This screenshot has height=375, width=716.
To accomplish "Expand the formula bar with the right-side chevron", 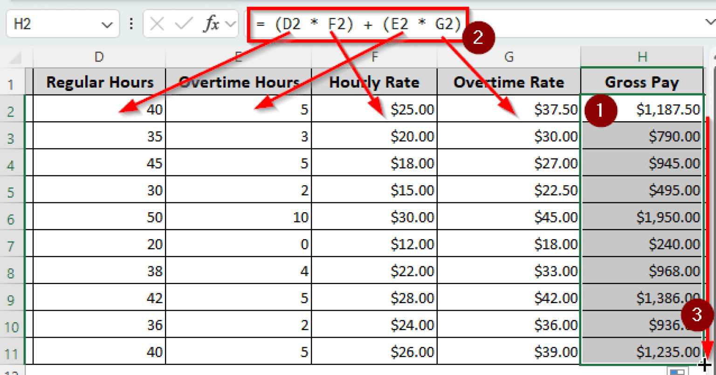I will [709, 22].
